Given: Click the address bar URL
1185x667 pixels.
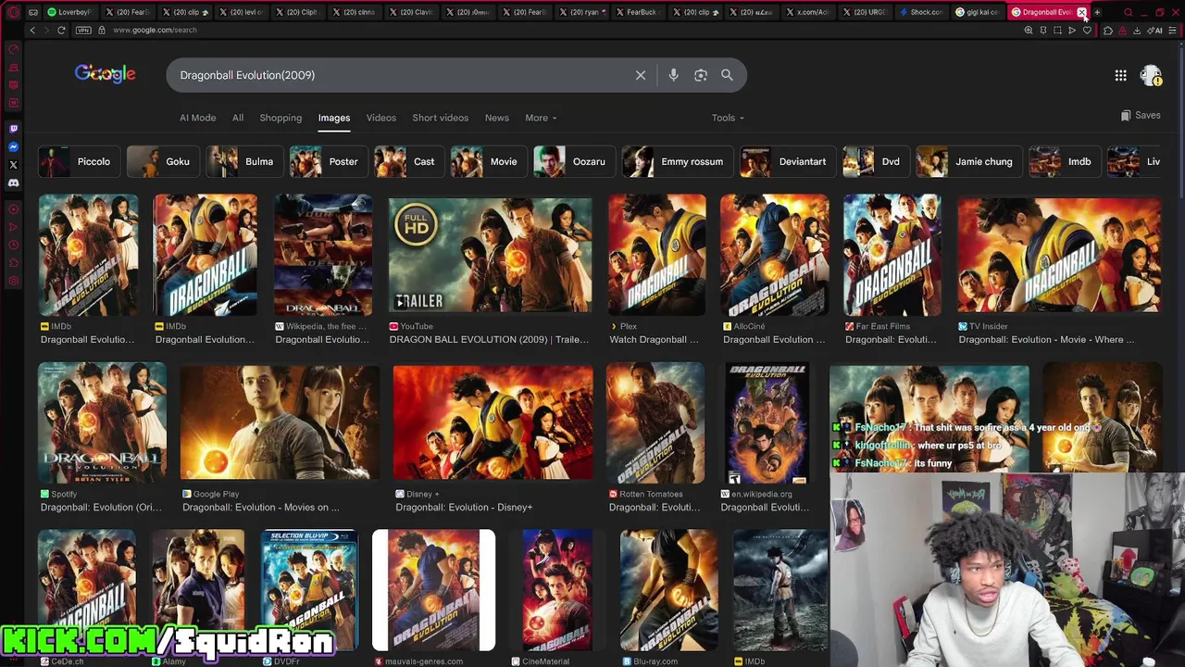Looking at the screenshot, I should [155, 31].
